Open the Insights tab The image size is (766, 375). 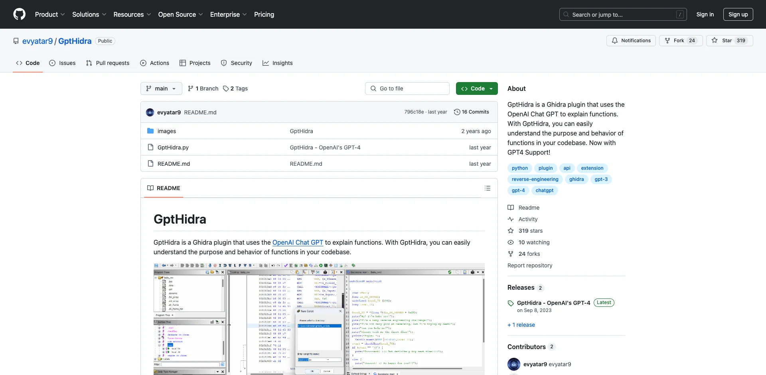click(x=278, y=63)
